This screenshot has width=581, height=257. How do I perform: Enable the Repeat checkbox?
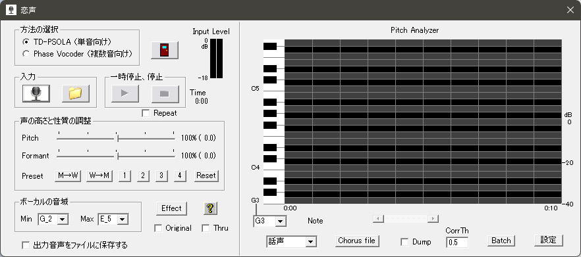tap(146, 114)
